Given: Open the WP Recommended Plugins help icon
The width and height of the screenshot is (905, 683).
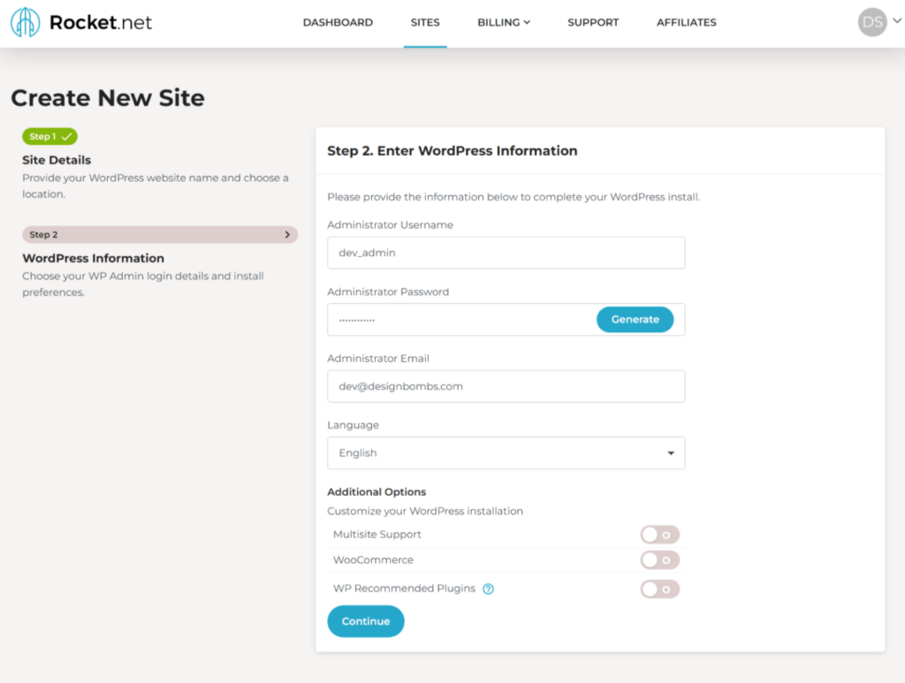Looking at the screenshot, I should 488,589.
